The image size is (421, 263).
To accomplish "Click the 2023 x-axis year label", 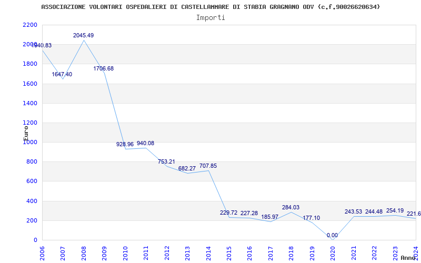I will tap(395, 253).
